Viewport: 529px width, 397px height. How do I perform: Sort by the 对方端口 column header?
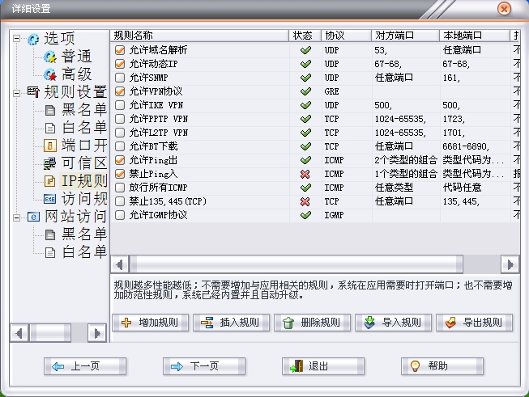tap(405, 36)
